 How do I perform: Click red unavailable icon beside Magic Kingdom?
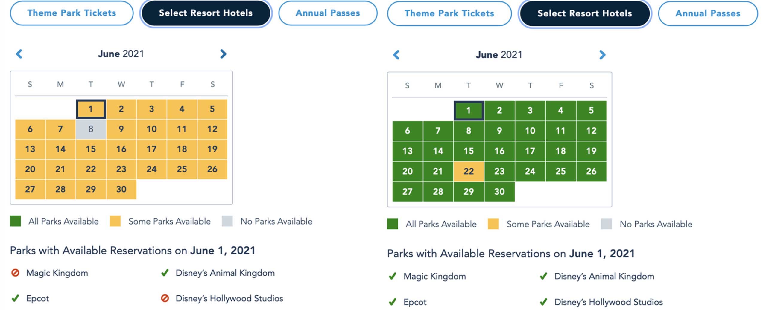15,273
